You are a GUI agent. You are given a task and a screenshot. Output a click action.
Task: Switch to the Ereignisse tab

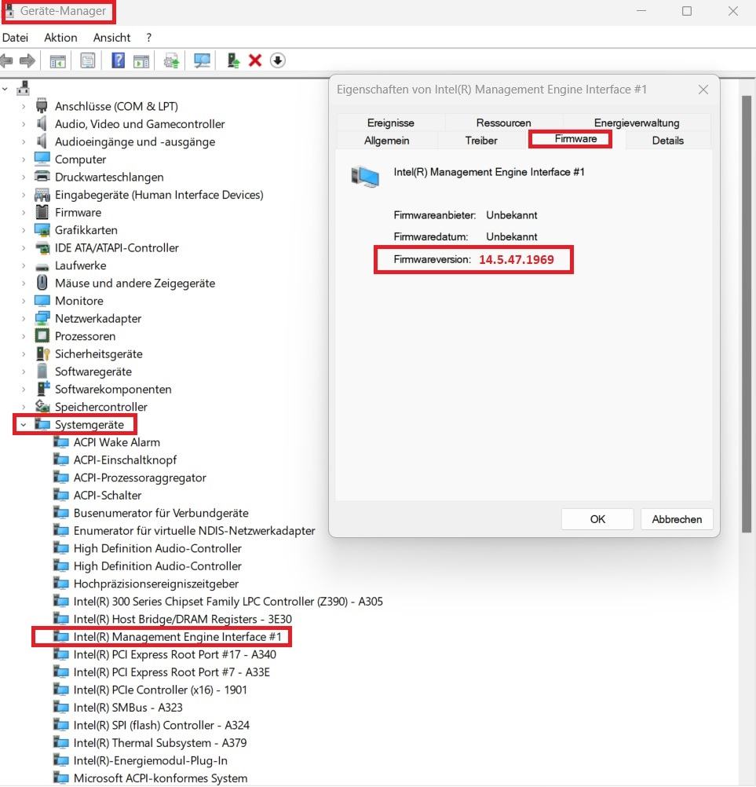[x=390, y=123]
